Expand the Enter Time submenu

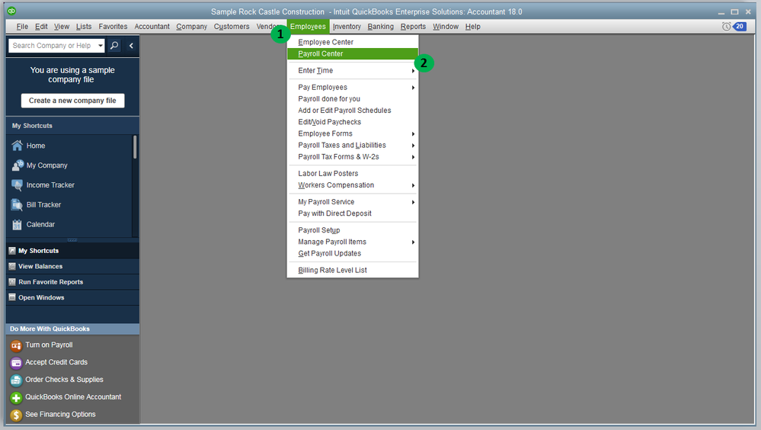tap(413, 71)
